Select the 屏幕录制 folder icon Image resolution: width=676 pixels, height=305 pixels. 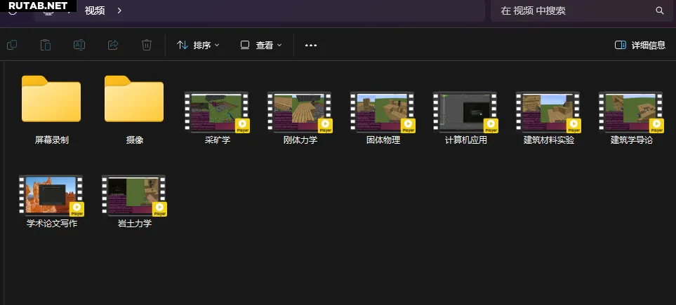click(x=51, y=99)
